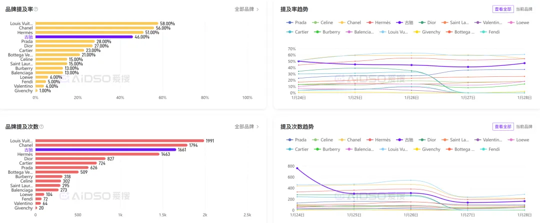Toggle Dior legend in 提及次数趋势 chart
Image resolution: width=540 pixels, height=223 pixels.
pos(427,140)
